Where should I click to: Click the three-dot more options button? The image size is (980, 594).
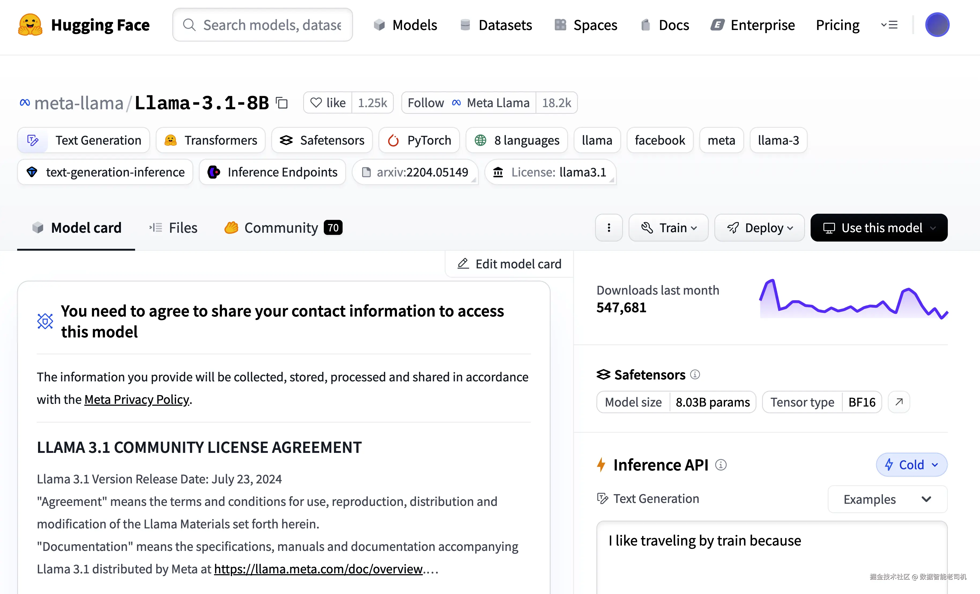point(608,228)
